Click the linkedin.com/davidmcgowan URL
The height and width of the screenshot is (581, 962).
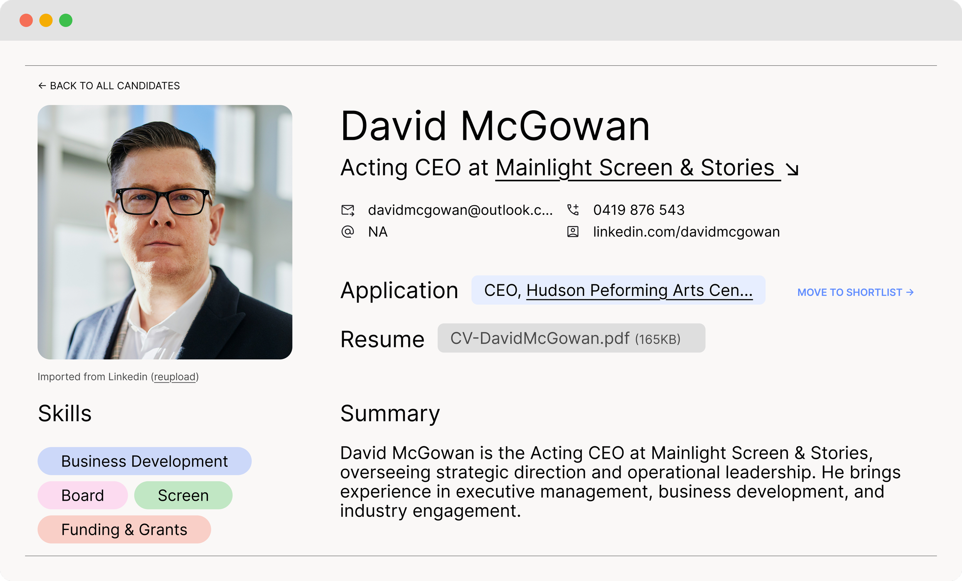click(686, 232)
